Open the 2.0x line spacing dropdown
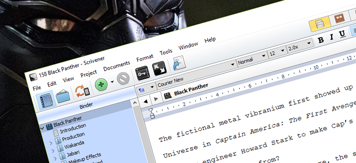Viewport: 356px width, 163px height. [x=300, y=46]
